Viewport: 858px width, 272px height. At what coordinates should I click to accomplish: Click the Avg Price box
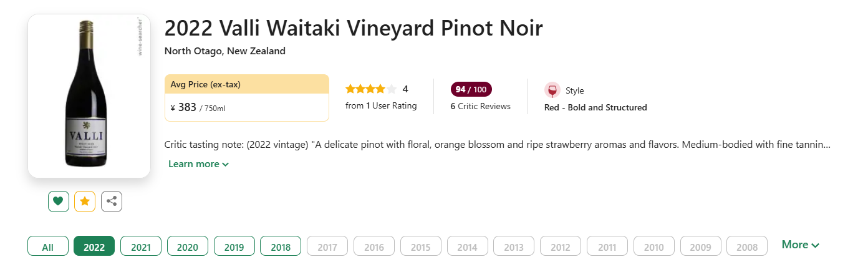246,98
